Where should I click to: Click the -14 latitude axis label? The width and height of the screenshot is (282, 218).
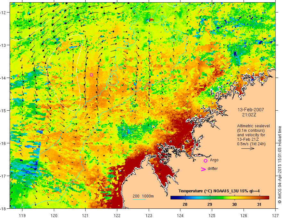click(4, 78)
